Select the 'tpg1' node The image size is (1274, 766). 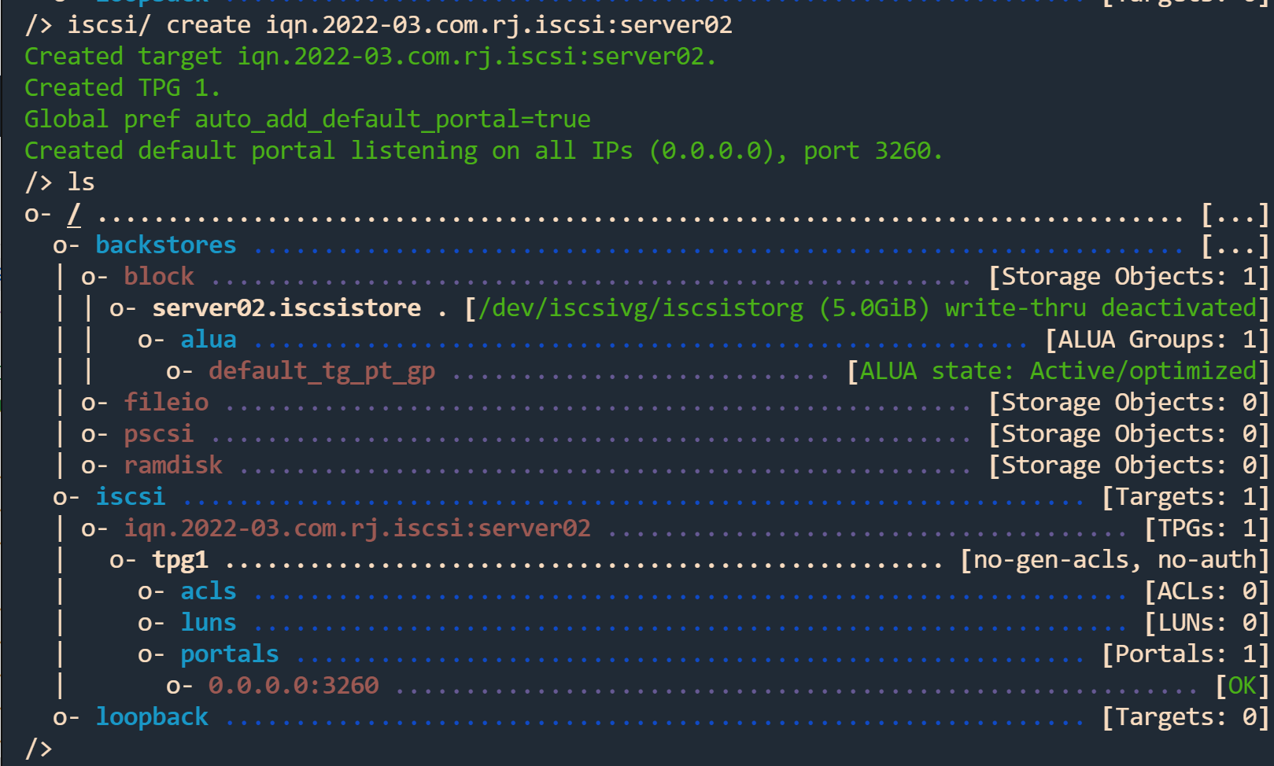click(x=180, y=560)
